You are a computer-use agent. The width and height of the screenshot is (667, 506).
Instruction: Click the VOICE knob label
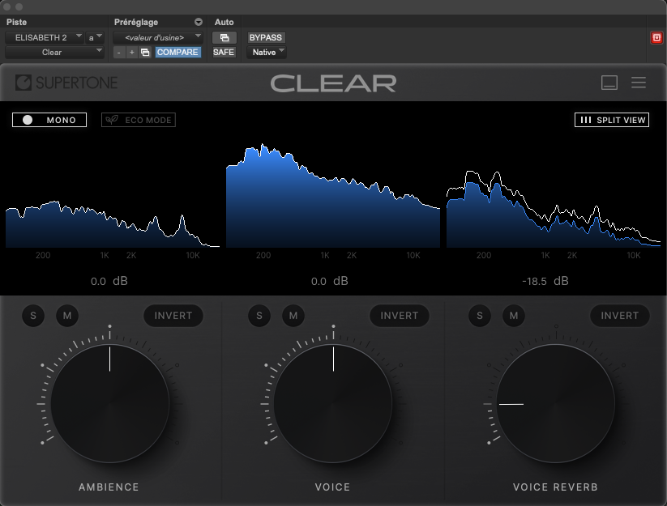click(x=332, y=487)
